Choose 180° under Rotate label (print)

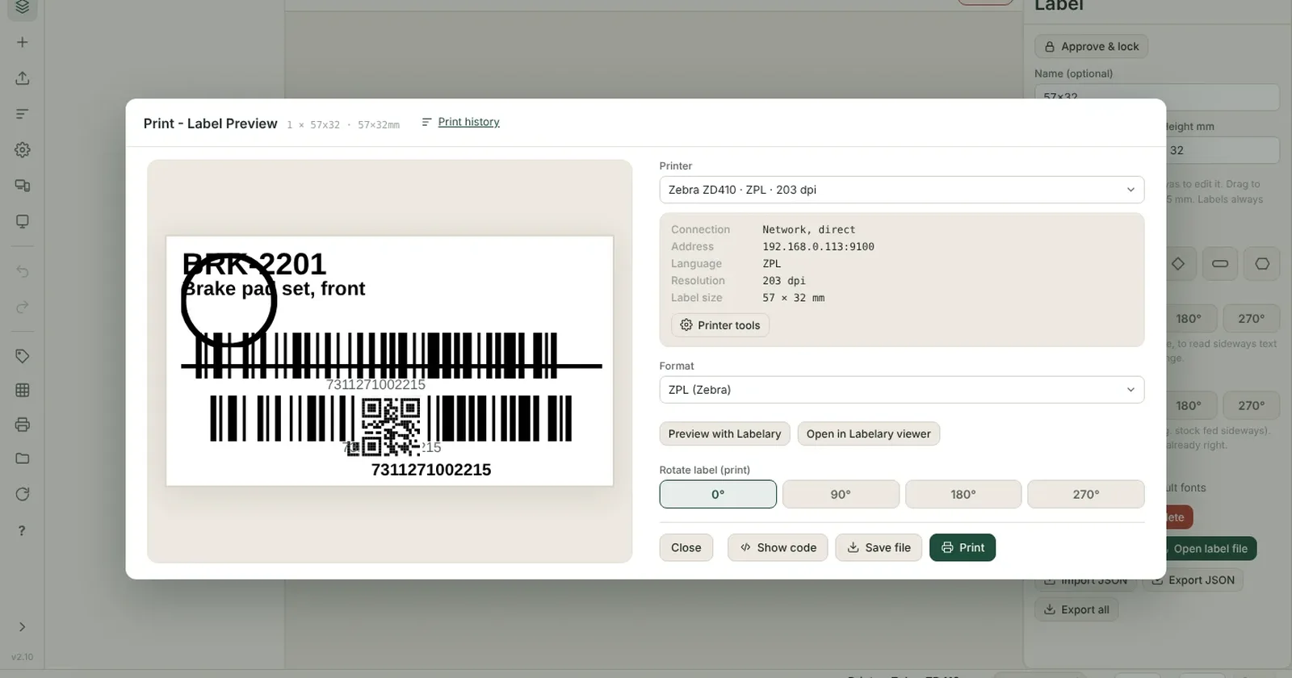tap(963, 494)
